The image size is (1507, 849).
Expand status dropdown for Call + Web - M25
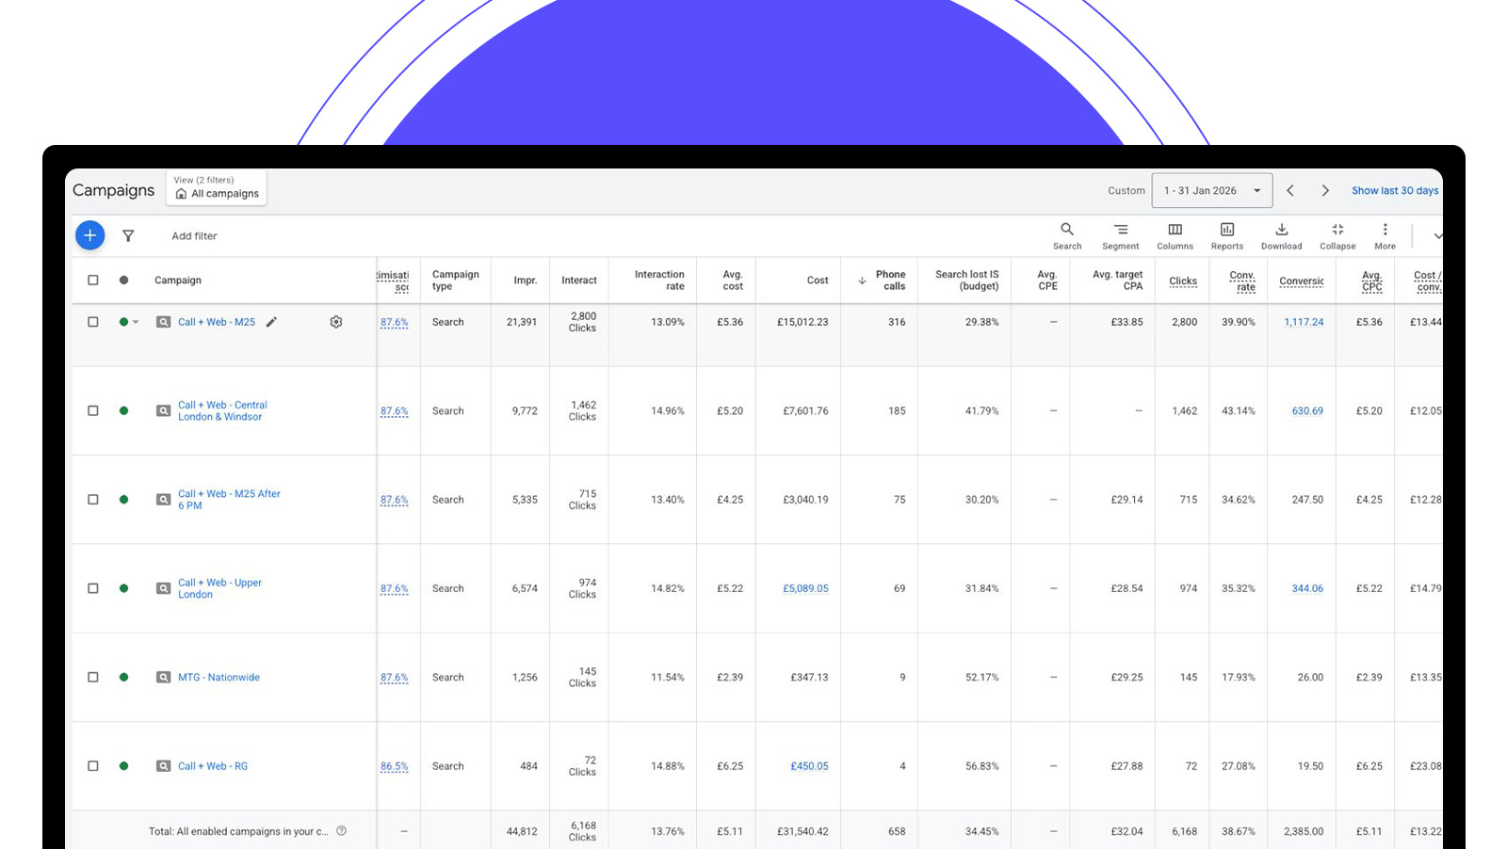[x=136, y=322]
